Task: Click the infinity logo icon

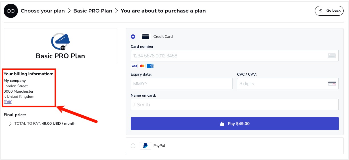Action: 11,11
